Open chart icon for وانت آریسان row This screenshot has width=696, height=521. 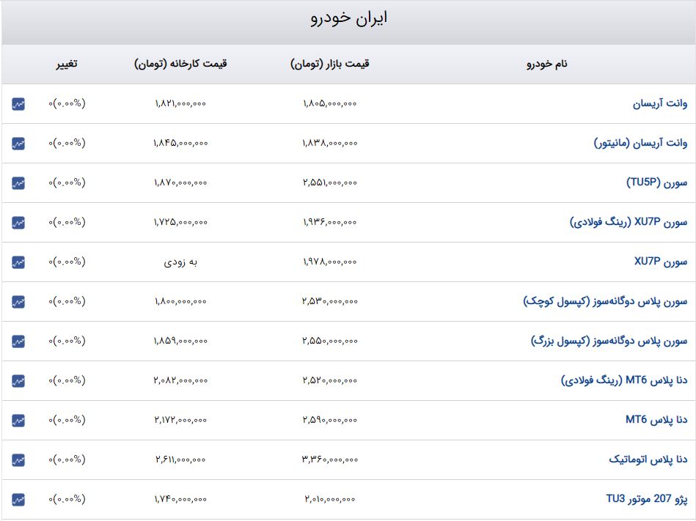pos(18,104)
